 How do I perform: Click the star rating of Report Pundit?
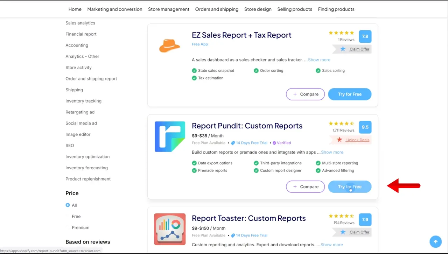point(341,124)
